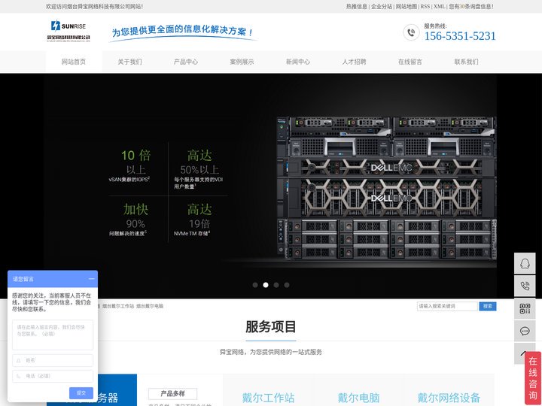Open the 网站首页 nav item
This screenshot has height=406, width=542.
(x=74, y=62)
